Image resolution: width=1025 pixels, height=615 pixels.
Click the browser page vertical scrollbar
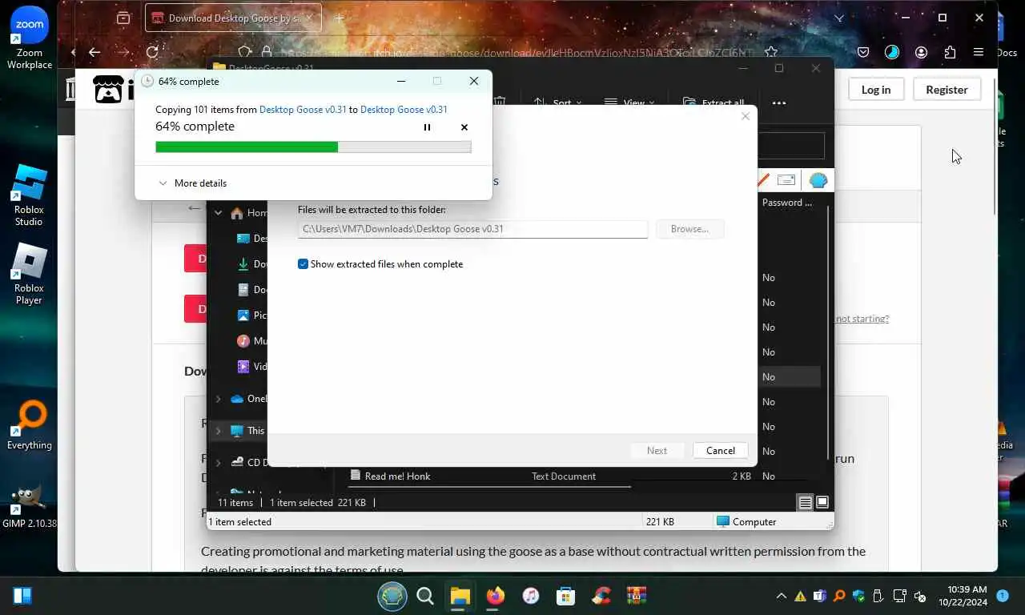(995, 146)
